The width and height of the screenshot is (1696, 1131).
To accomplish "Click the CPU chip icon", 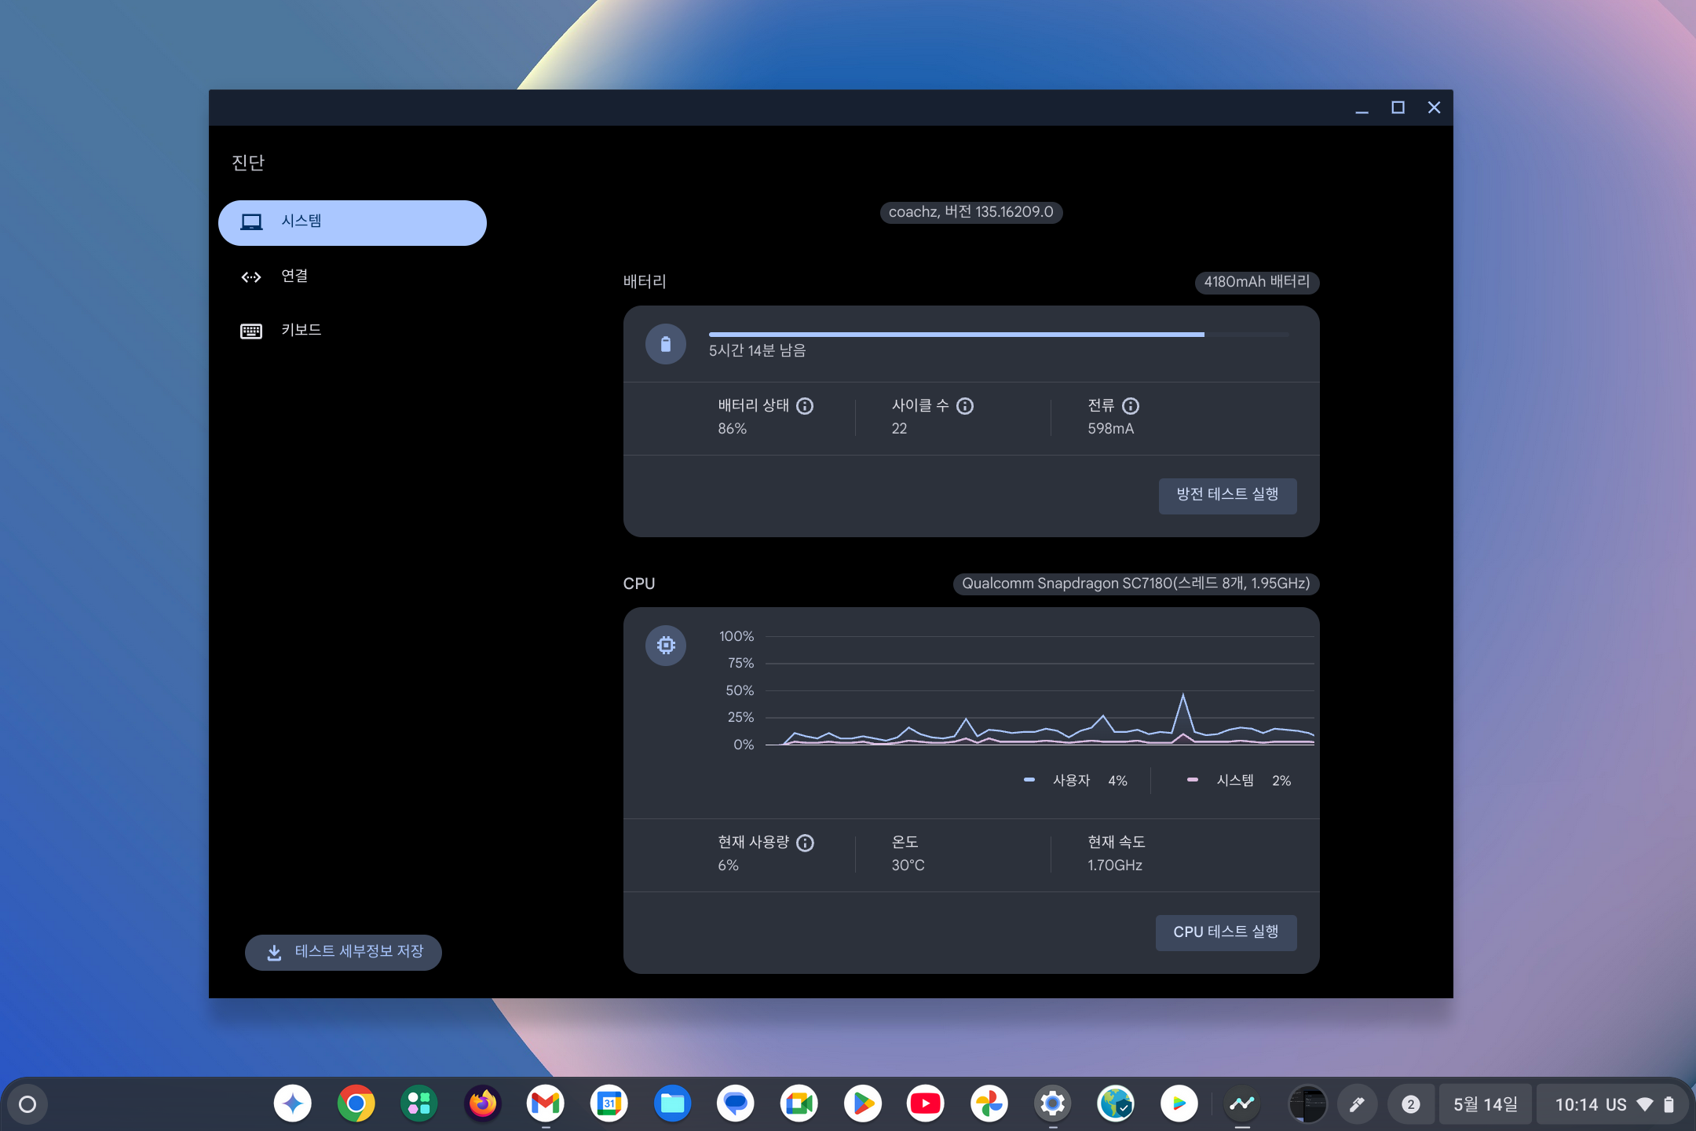I will click(x=666, y=646).
